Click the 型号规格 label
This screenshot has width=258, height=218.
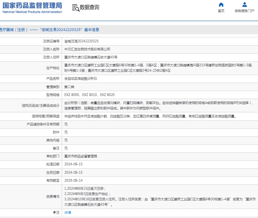point(53,95)
